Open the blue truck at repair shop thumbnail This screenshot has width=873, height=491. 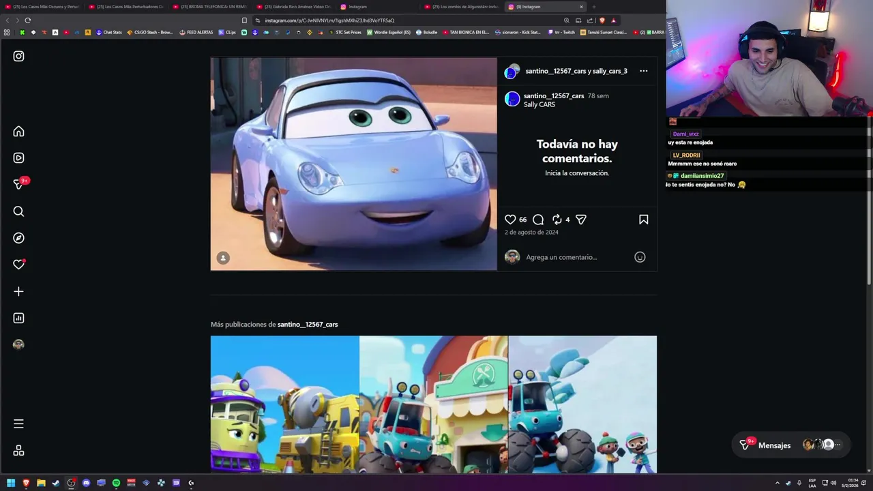coord(434,404)
